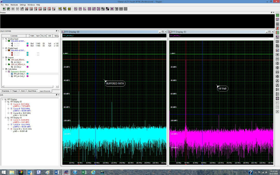The height and width of the screenshot is (175, 280).
Task: Click the grey X icon at right sidebar bottom
Action: pyautogui.click(x=277, y=111)
